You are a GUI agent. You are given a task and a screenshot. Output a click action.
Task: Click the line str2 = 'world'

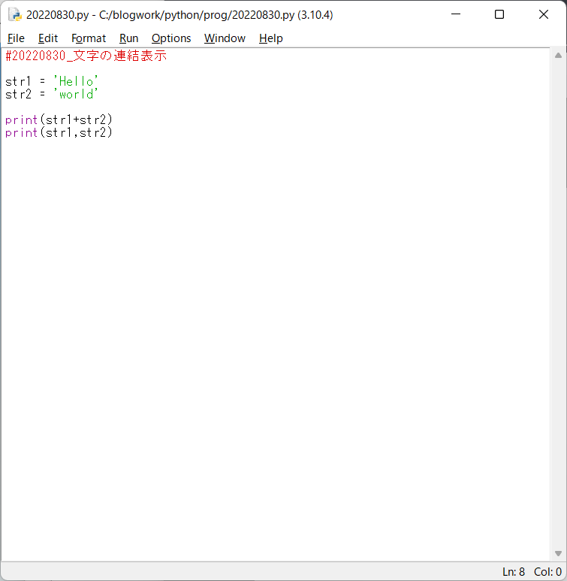point(52,94)
